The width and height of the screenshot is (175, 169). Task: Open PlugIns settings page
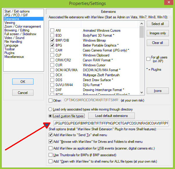click(x=9, y=53)
